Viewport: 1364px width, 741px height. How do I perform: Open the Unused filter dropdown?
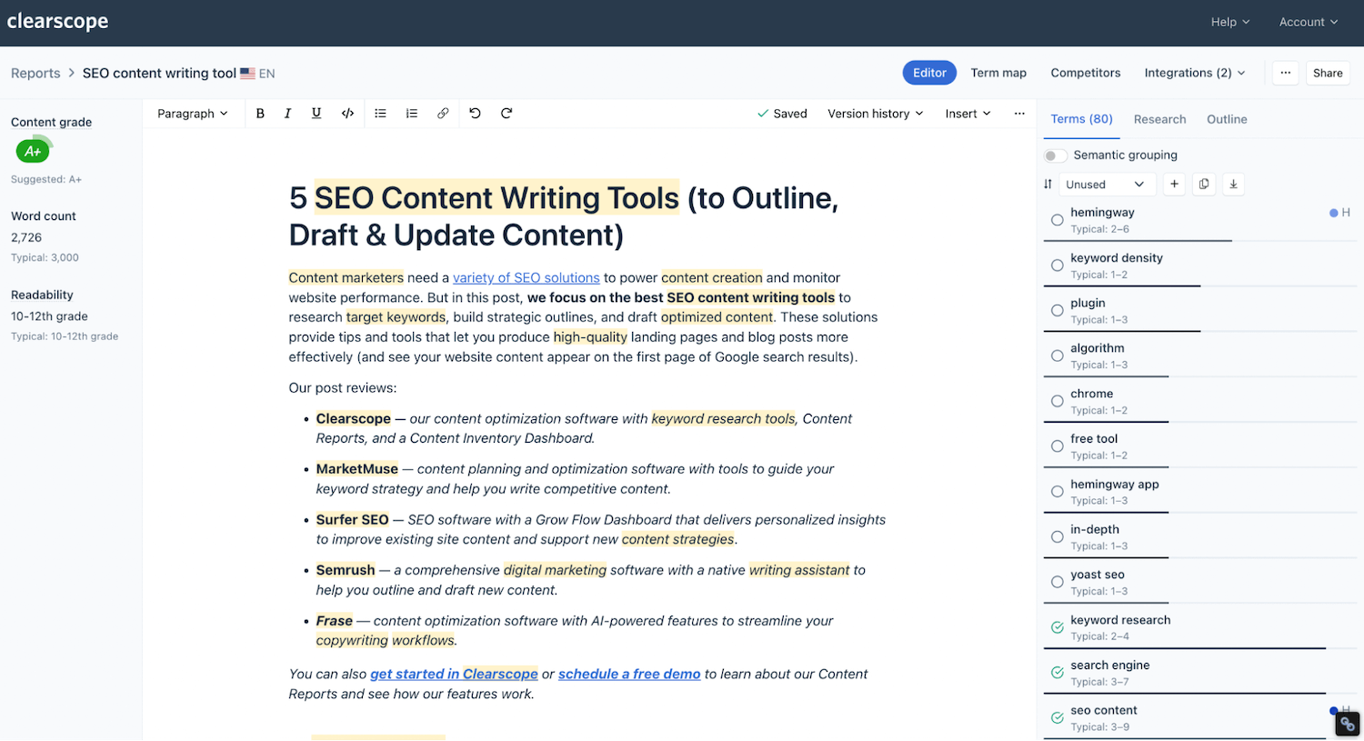(1107, 184)
